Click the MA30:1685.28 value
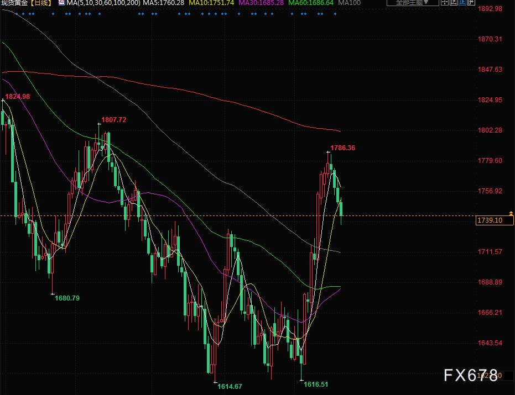 [x=261, y=3]
